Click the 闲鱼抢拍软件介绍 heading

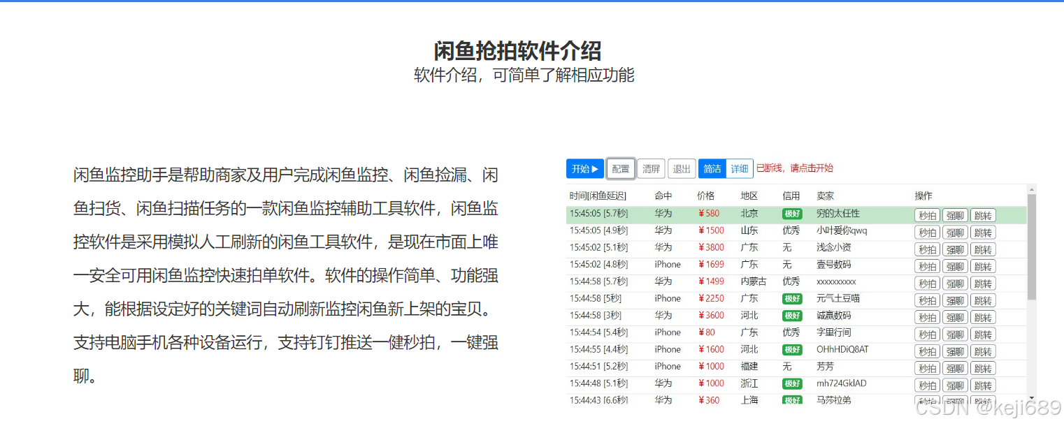click(x=517, y=51)
